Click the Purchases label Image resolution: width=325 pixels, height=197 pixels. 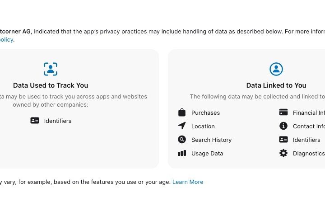click(x=205, y=113)
